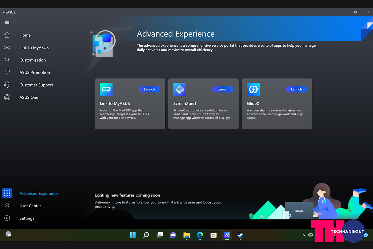Open User Center
Image resolution: width=373 pixels, height=249 pixels.
coord(30,206)
